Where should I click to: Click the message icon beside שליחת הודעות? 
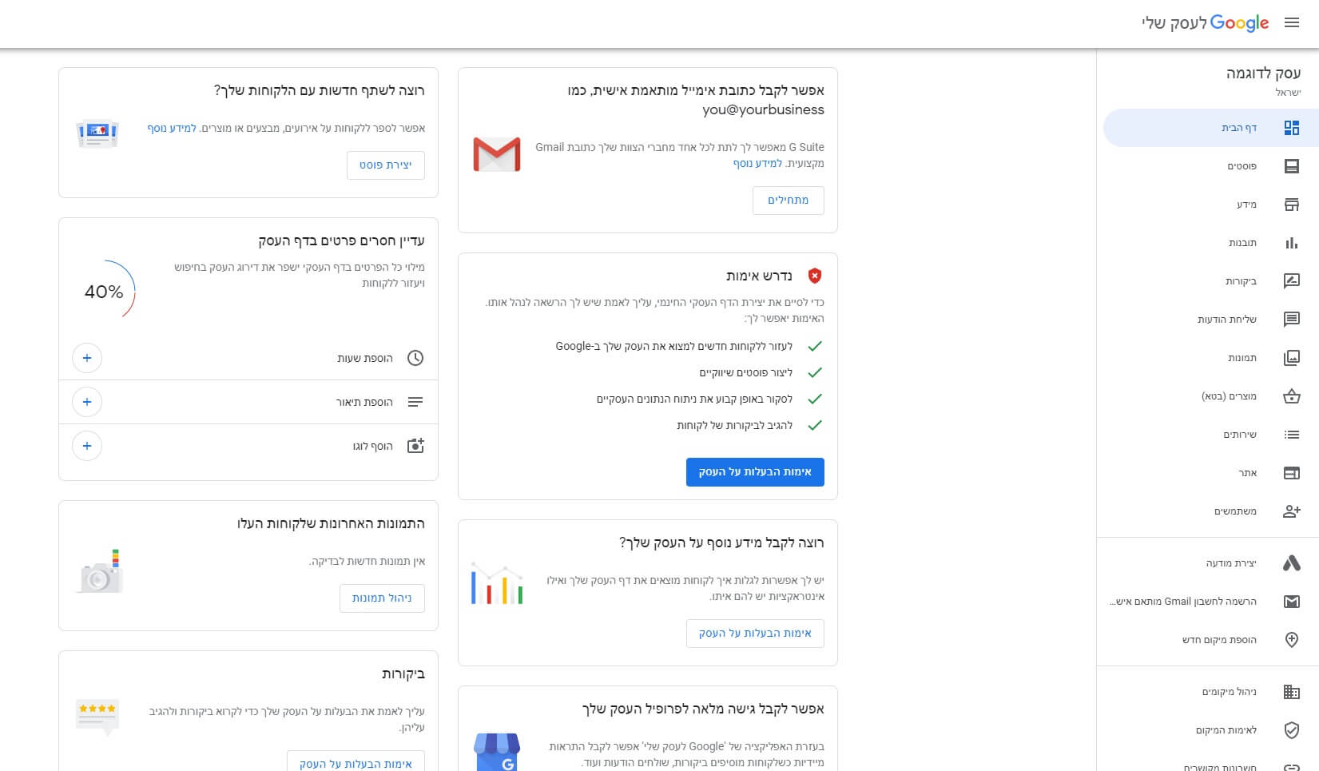pyautogui.click(x=1292, y=320)
